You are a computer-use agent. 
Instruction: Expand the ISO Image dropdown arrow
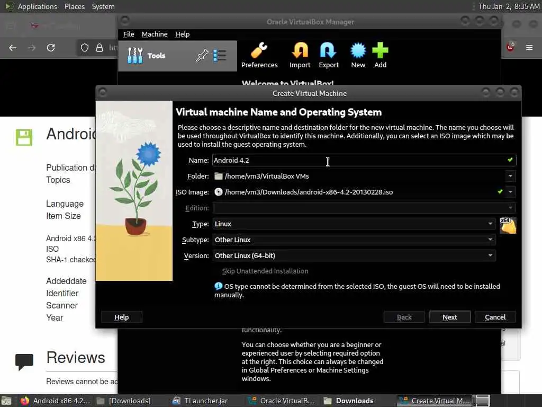pos(510,192)
